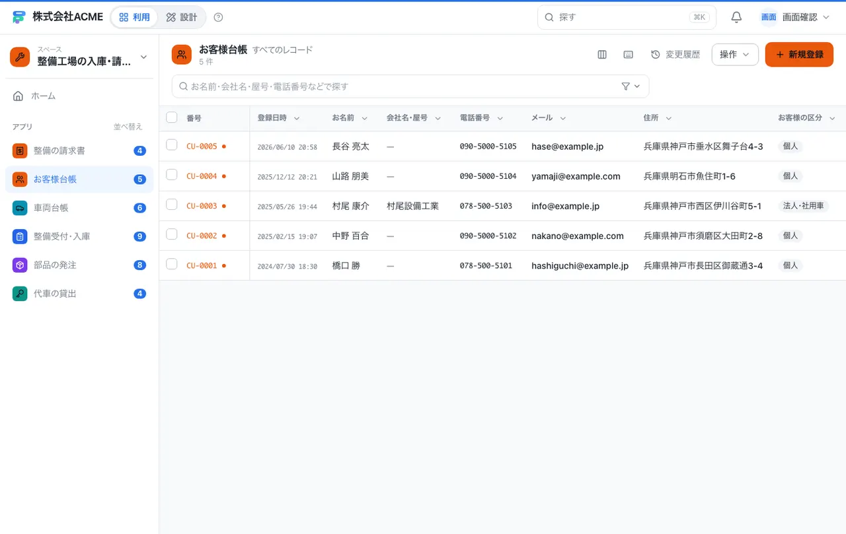Open notifications bell icon
Viewport: 846px width, 534px height.
(736, 17)
